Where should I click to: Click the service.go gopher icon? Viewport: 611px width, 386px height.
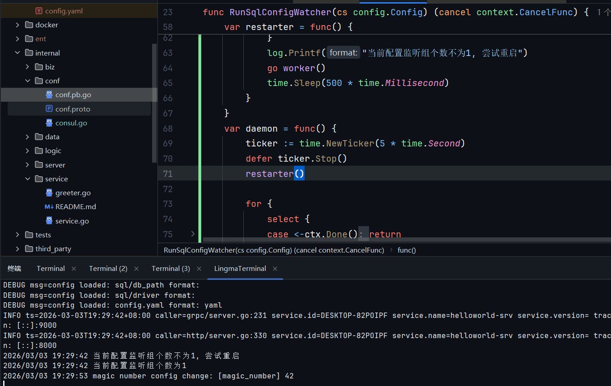tap(49, 221)
